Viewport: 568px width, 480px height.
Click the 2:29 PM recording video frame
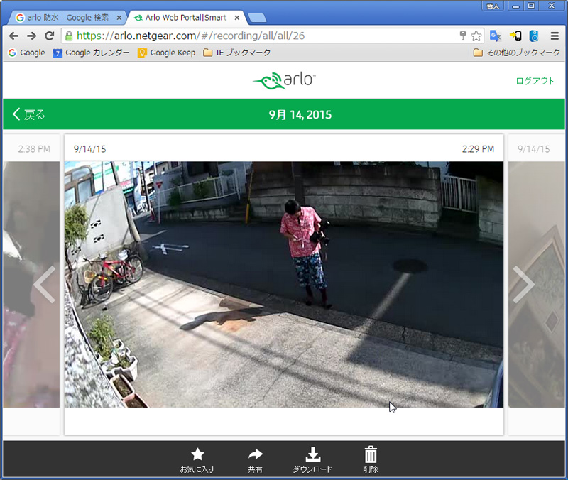(x=283, y=284)
